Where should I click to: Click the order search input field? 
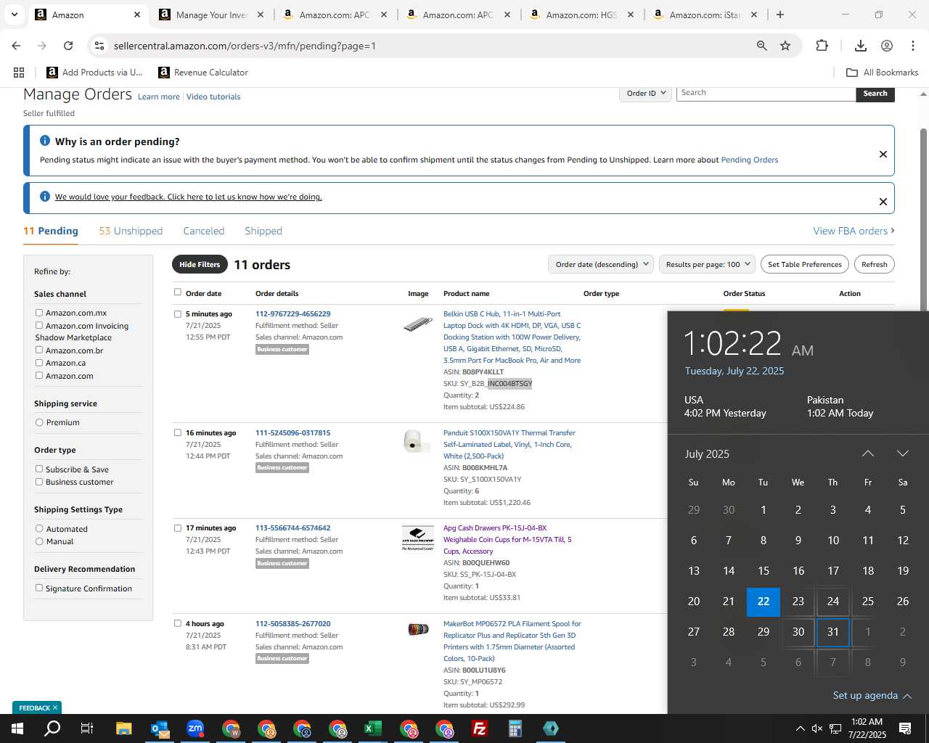pyautogui.click(x=766, y=93)
